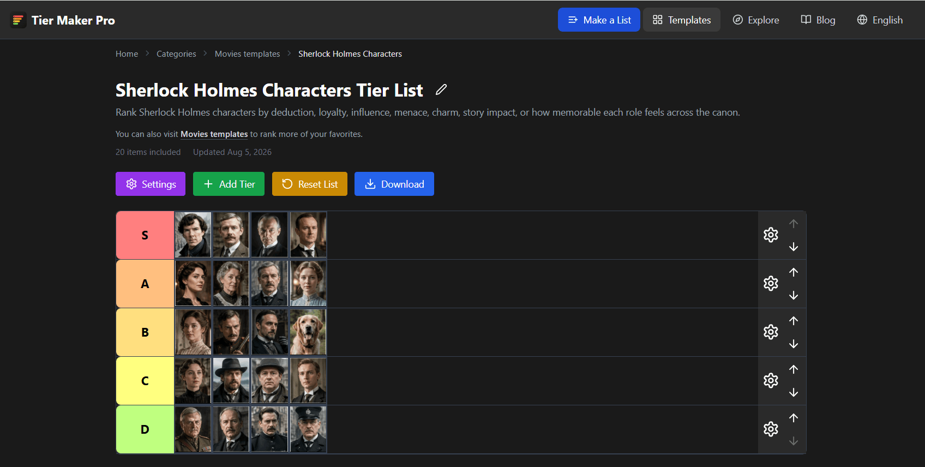925x467 pixels.
Task: Open settings gear for B tier row
Action: [x=771, y=332]
